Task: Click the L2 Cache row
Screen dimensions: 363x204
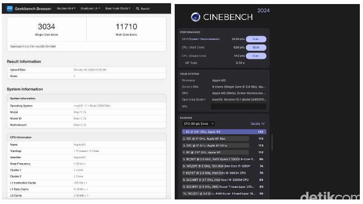Action: (87, 196)
